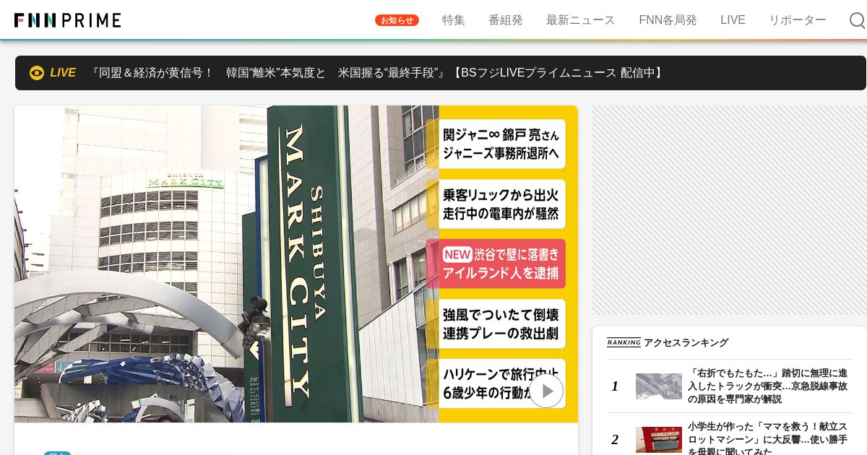Play the featured Shibuya video

pyautogui.click(x=546, y=391)
